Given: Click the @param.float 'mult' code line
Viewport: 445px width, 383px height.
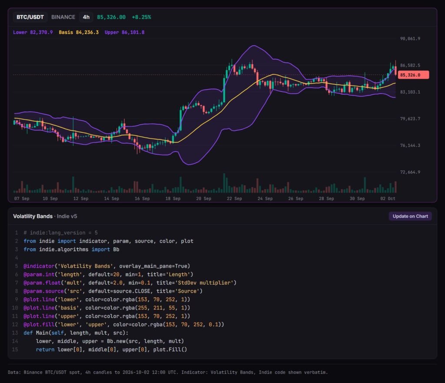Looking at the screenshot, I should coord(130,283).
